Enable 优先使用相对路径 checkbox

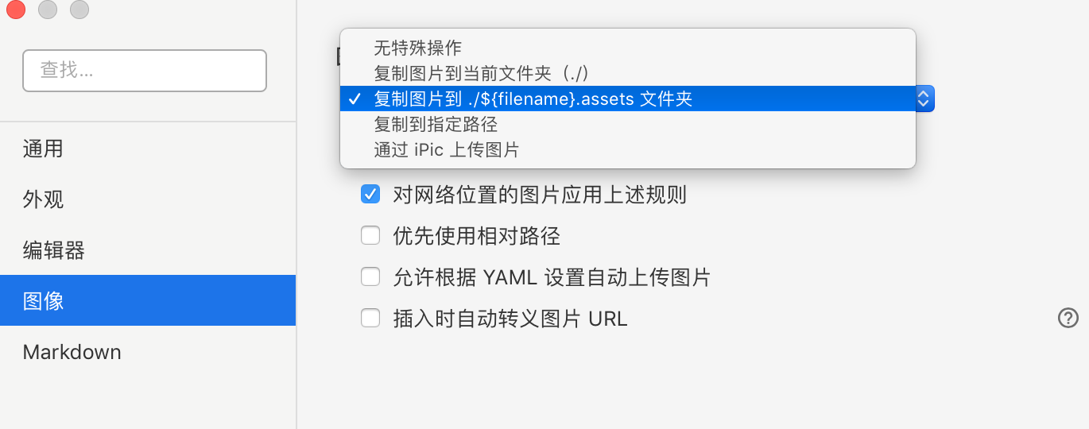coord(370,236)
